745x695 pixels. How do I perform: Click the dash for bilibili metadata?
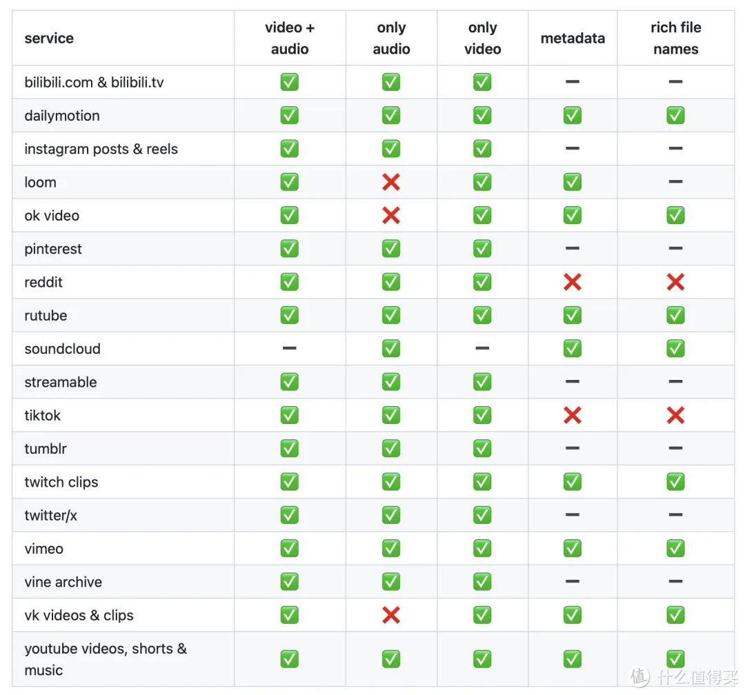tap(572, 82)
